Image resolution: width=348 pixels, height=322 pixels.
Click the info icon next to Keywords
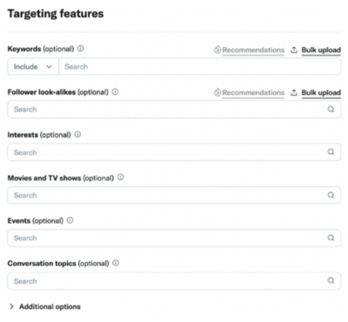[81, 49]
